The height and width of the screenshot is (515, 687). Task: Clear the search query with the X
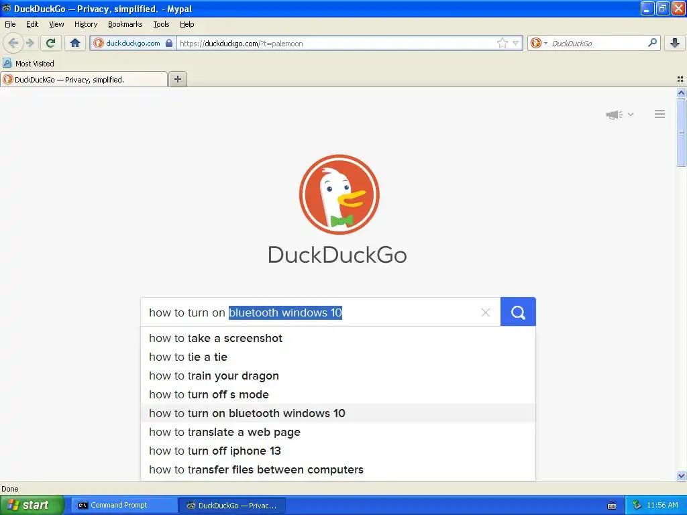tap(486, 312)
